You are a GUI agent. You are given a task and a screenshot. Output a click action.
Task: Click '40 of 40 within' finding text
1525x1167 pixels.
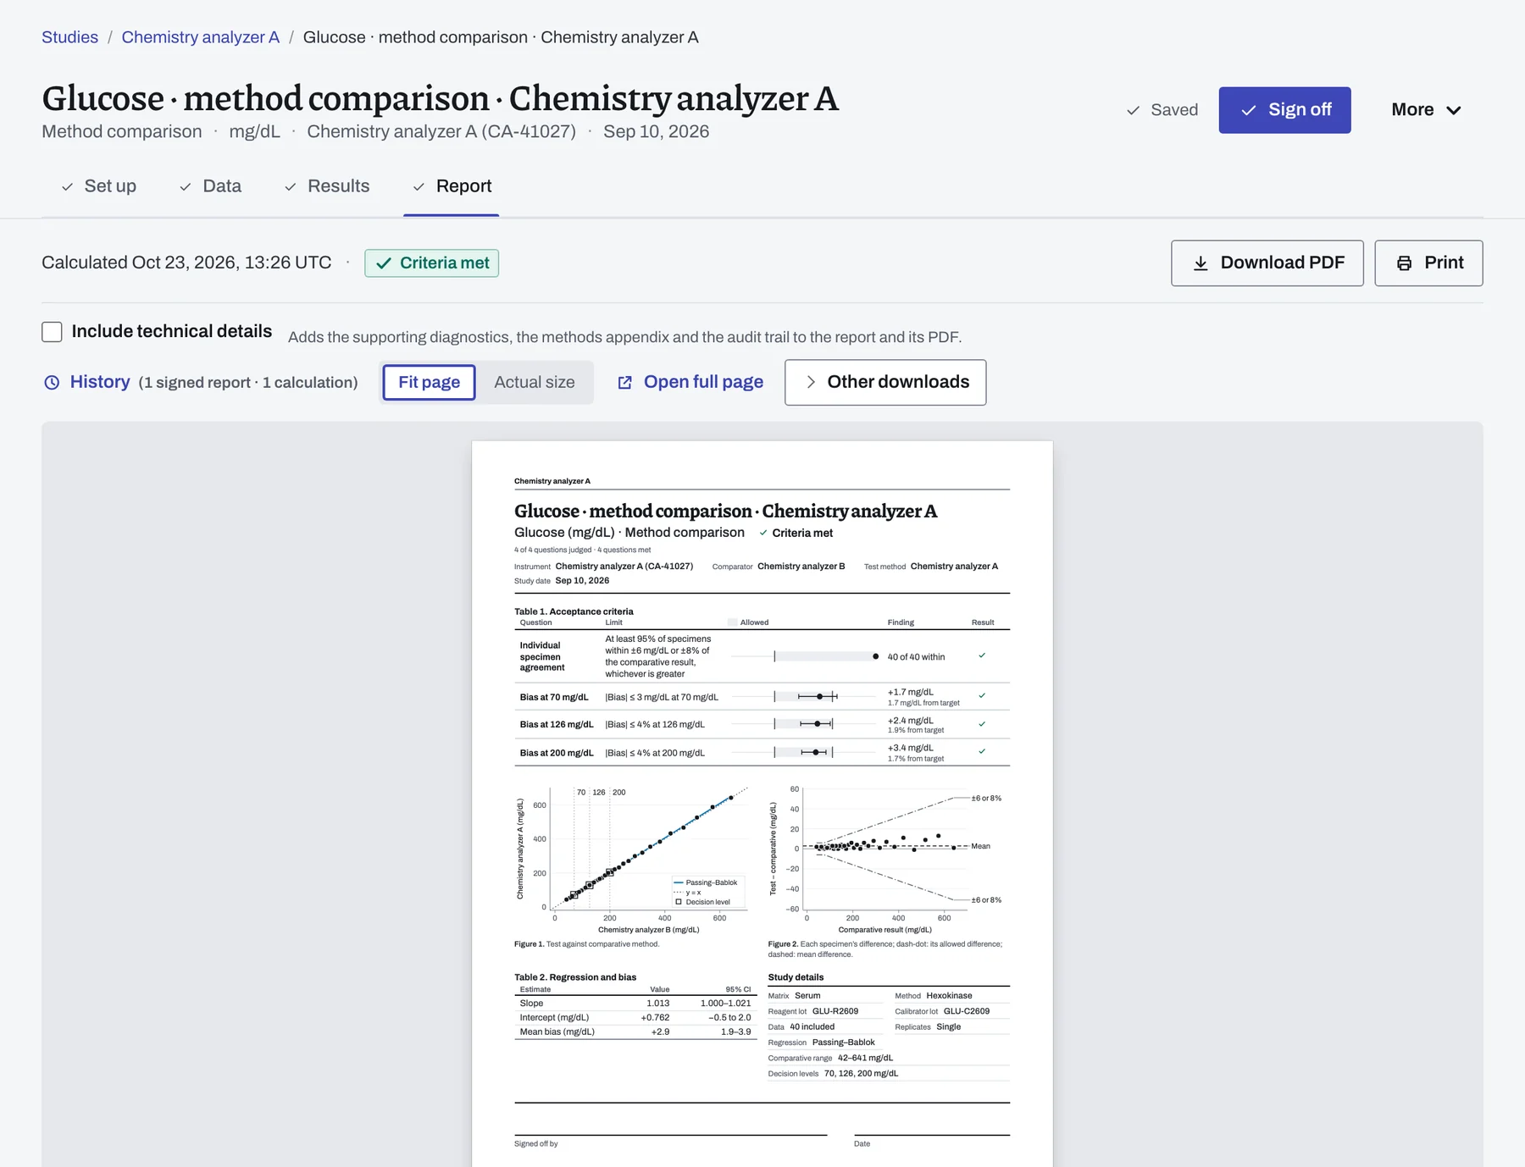coord(916,657)
